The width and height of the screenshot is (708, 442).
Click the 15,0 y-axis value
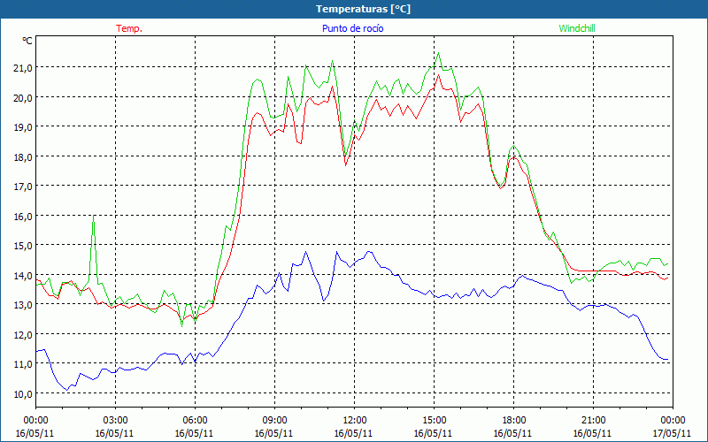[23, 246]
